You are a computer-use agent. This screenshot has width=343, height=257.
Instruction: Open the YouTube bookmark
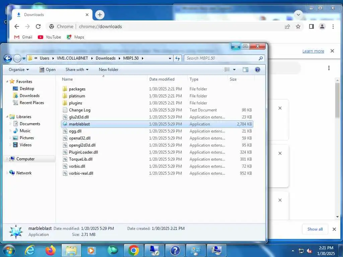pos(50,37)
